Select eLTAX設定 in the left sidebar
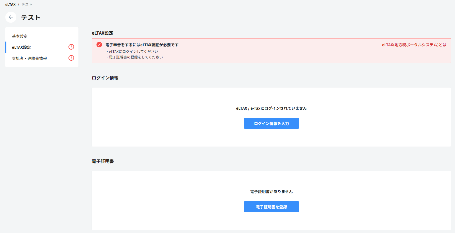 click(x=21, y=47)
